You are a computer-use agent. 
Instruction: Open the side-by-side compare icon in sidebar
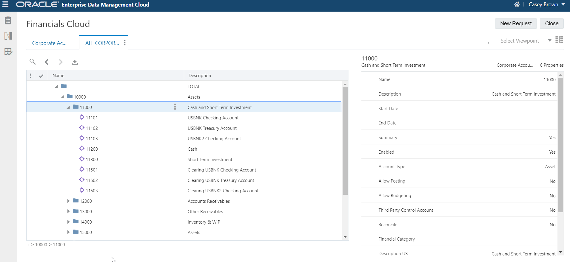pos(8,36)
